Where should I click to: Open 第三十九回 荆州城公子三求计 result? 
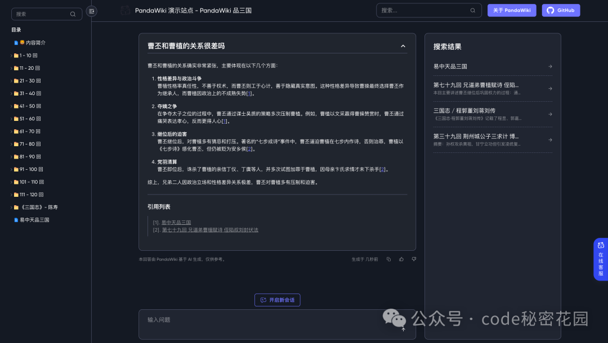(476, 136)
